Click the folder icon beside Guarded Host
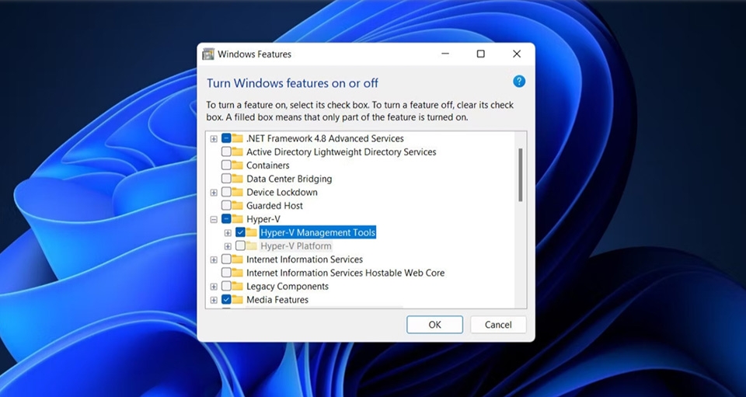This screenshot has height=397, width=746. tap(237, 206)
